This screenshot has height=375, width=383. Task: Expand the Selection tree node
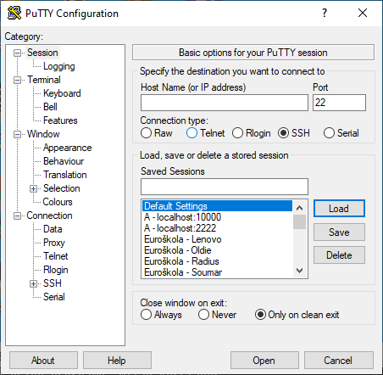click(33, 188)
